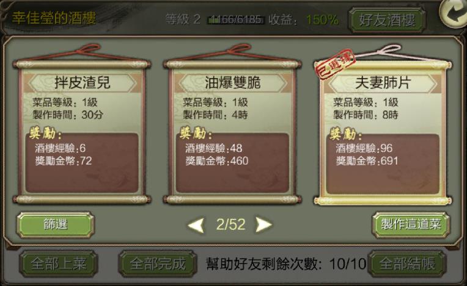
Task: Click 全部結帳 checkout all button
Action: [407, 263]
